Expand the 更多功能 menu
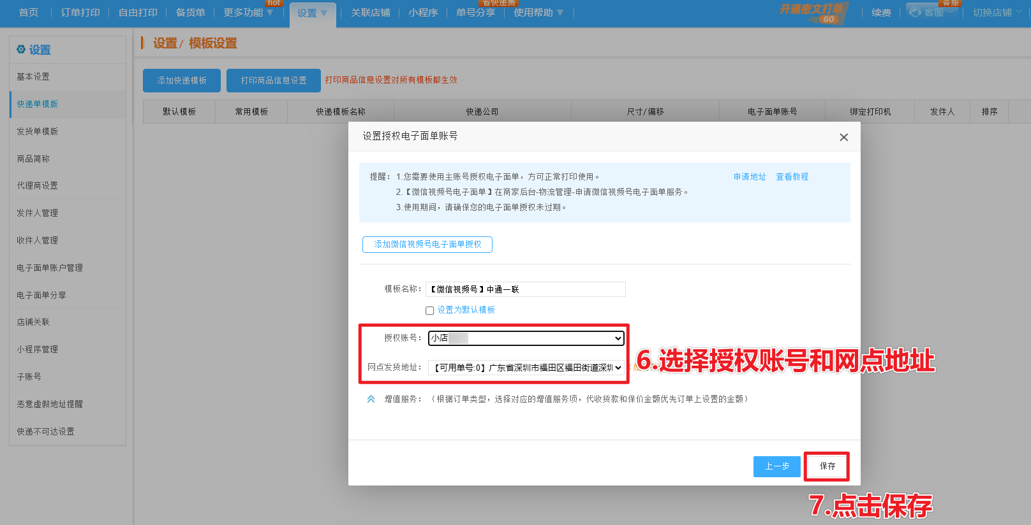This screenshot has height=525, width=1031. coord(248,12)
